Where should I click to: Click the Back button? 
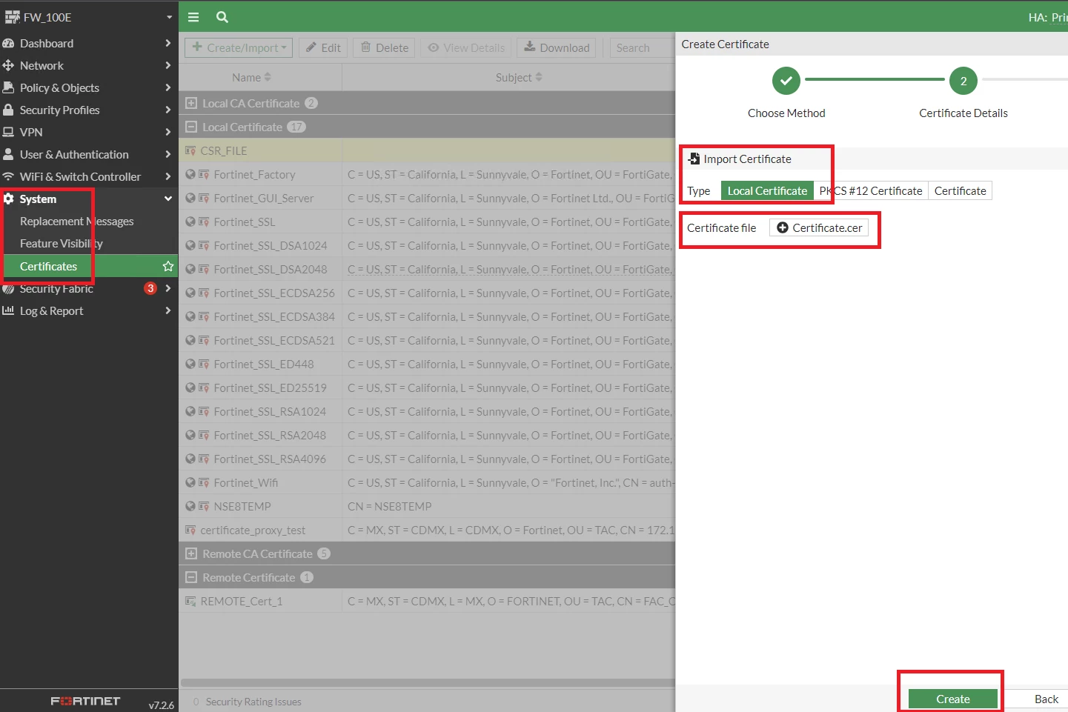point(1046,699)
